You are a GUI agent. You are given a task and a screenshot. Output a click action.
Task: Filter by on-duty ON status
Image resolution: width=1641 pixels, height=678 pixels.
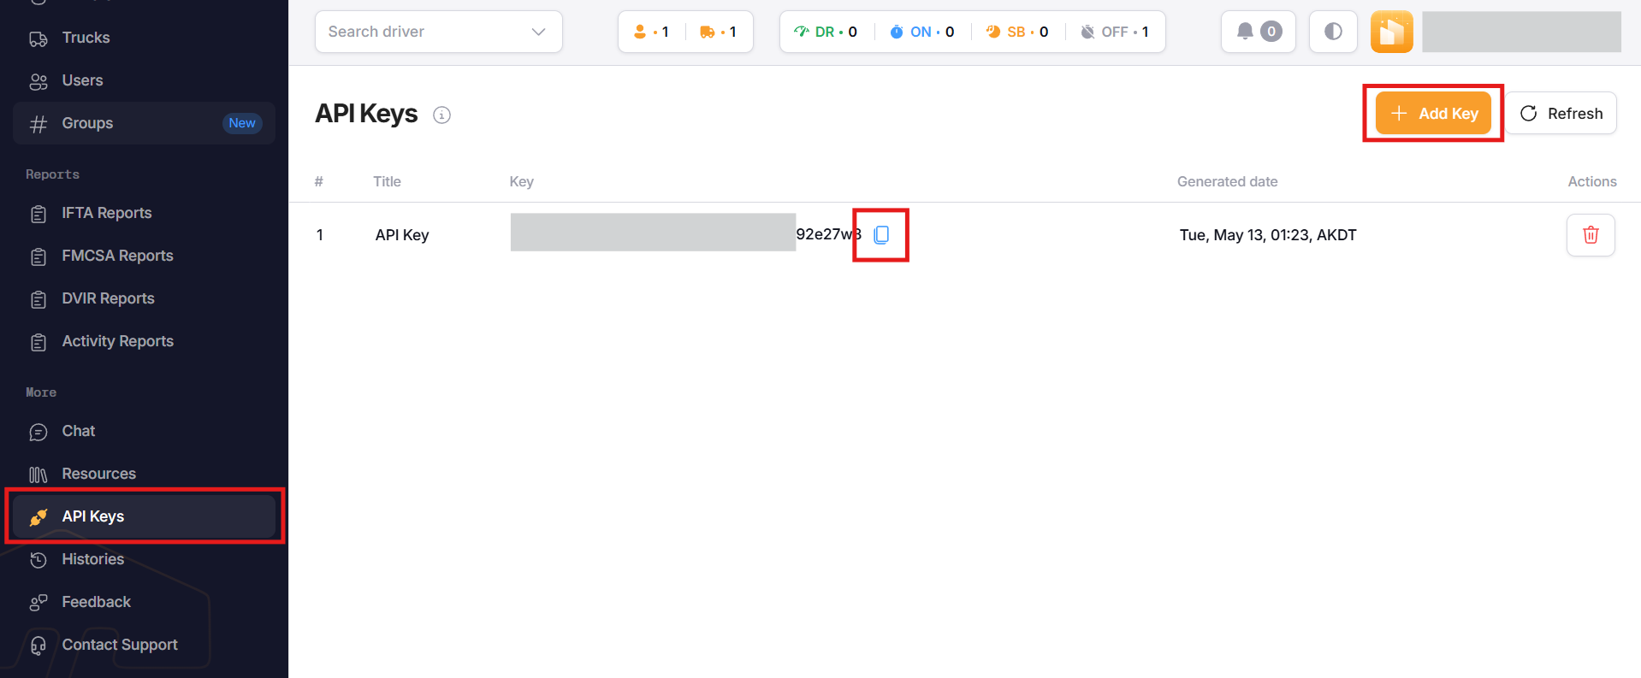tap(921, 32)
